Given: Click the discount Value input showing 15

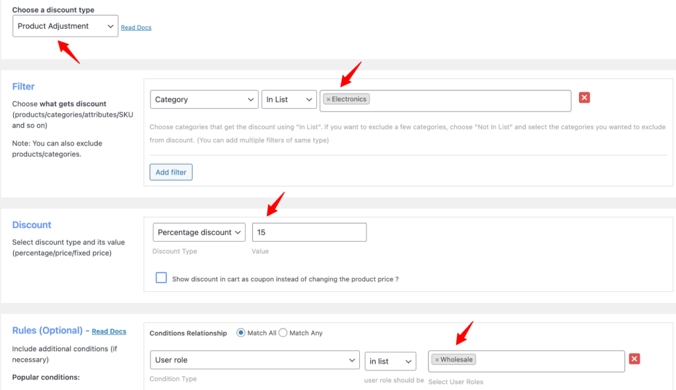Looking at the screenshot, I should (x=309, y=232).
